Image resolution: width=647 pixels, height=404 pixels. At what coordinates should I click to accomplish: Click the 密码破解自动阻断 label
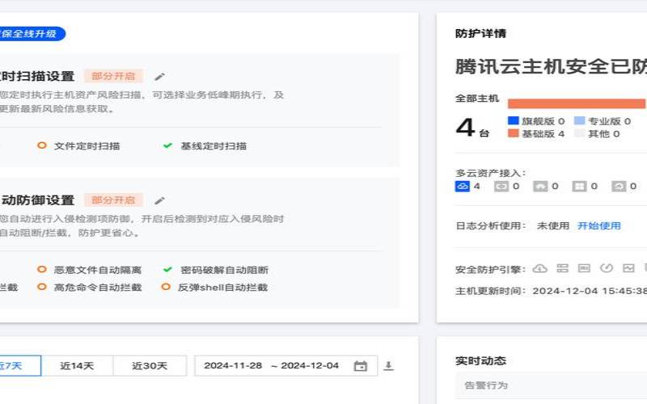tap(225, 270)
